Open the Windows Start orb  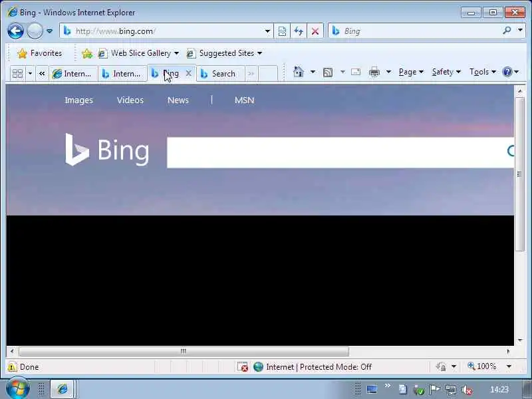click(x=17, y=388)
